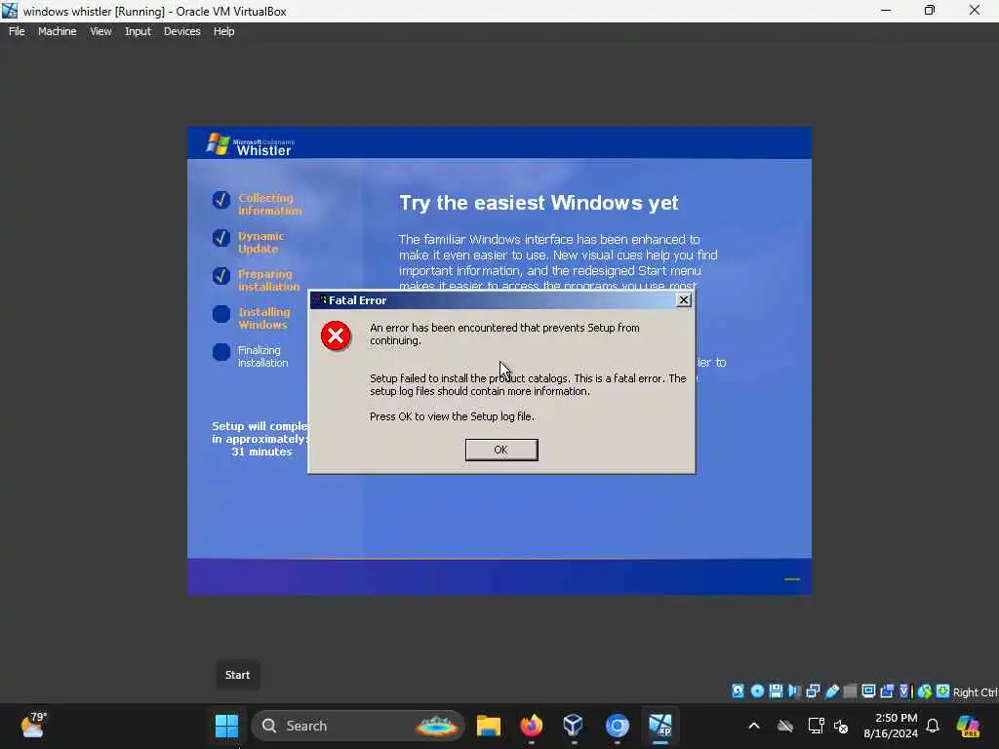Click the network connection tray icon
The height and width of the screenshot is (749, 999).
coord(816,726)
